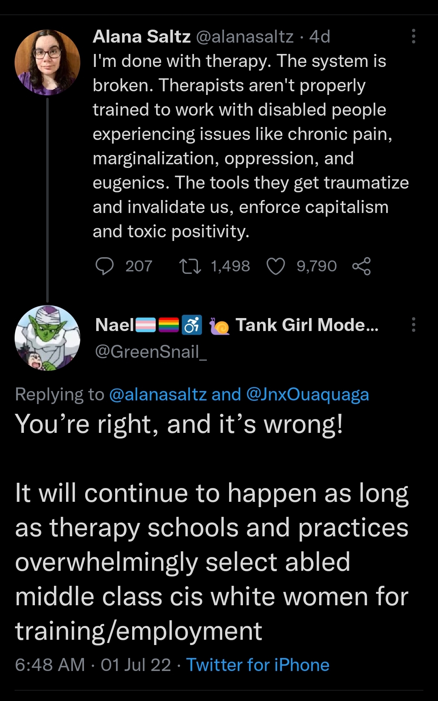The image size is (438, 701).
Task: View the 1,498 retweets count
Action: tap(230, 267)
